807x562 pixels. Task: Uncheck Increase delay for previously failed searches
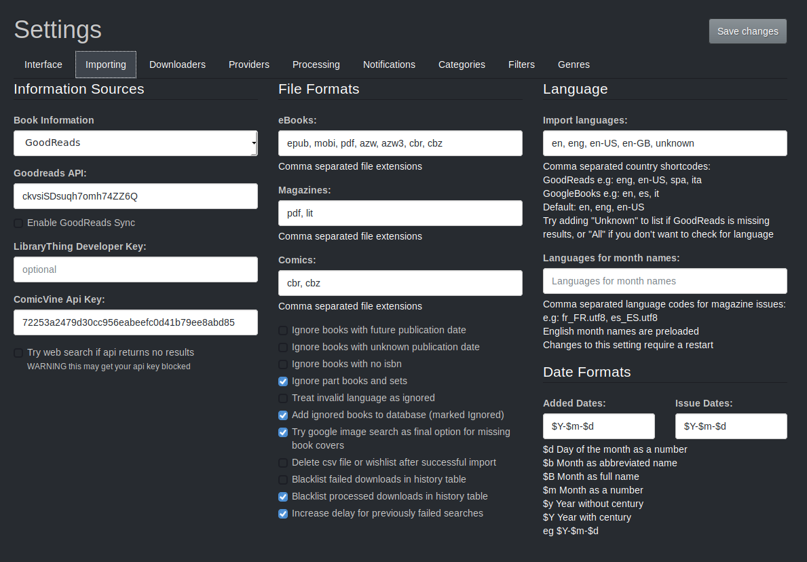click(x=283, y=514)
